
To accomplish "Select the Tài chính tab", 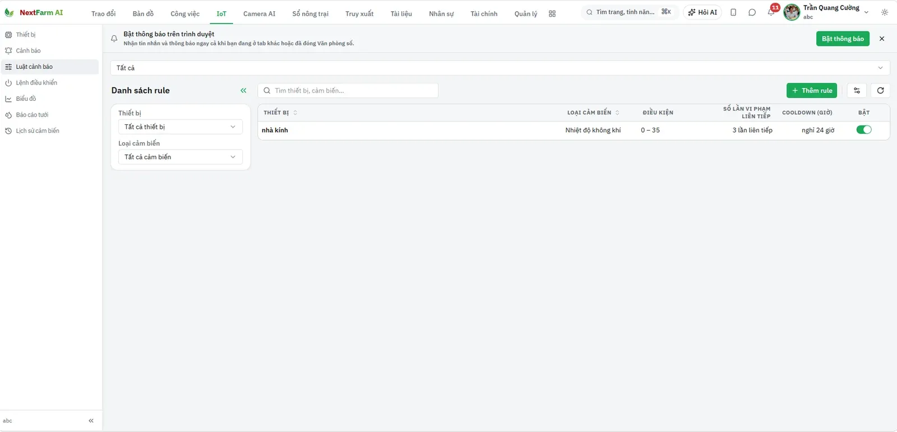I will [x=484, y=13].
